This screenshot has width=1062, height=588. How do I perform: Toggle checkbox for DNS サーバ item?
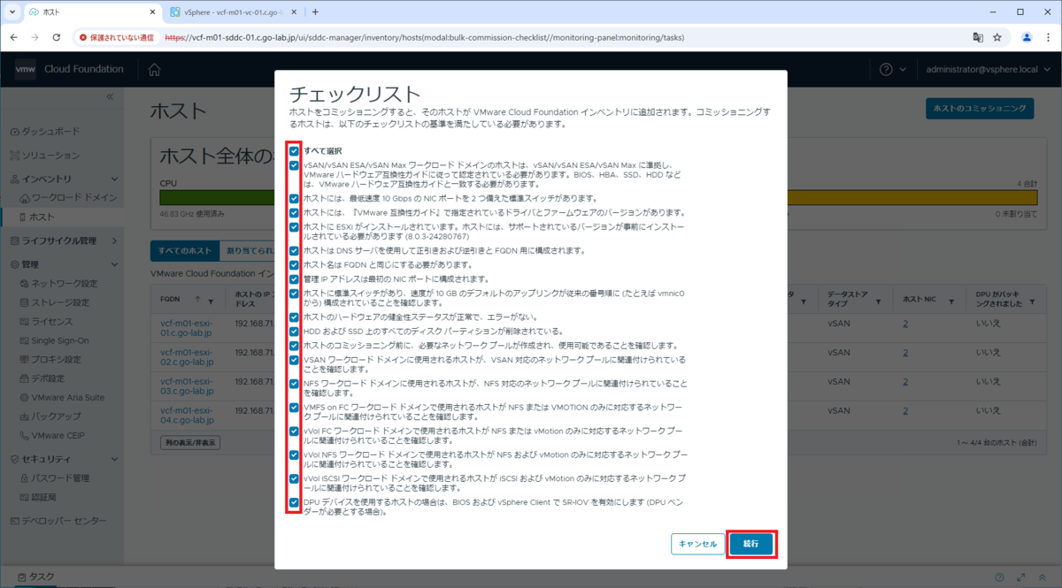pyautogui.click(x=294, y=251)
